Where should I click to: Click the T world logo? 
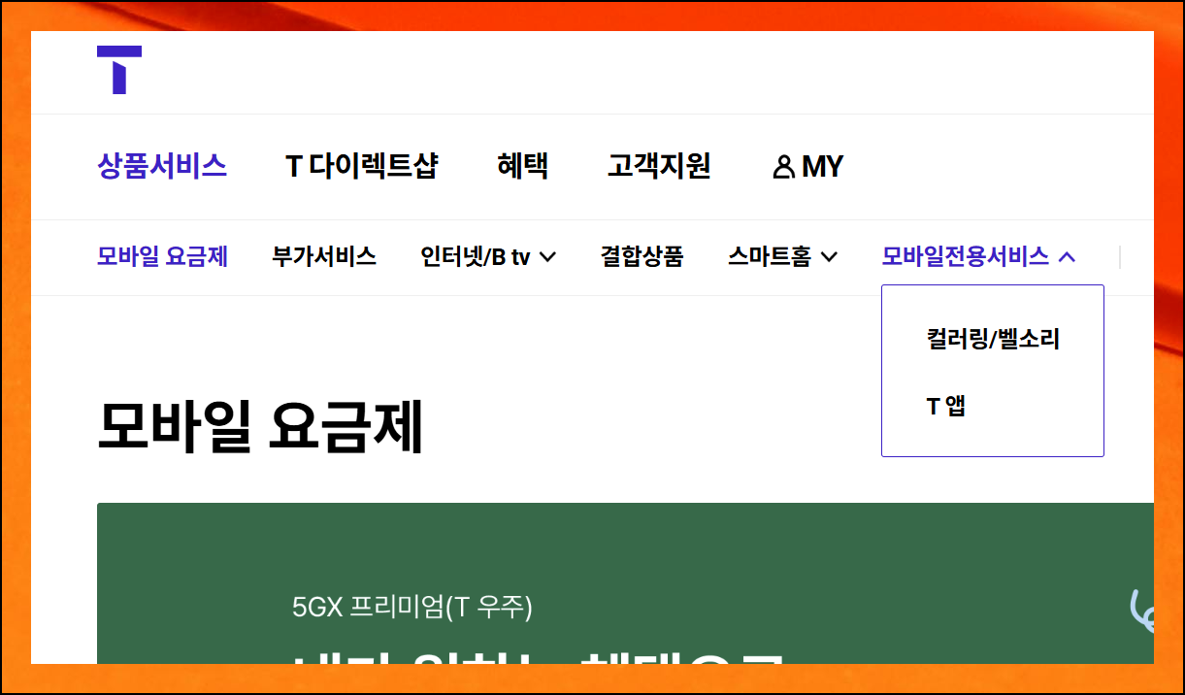119,70
